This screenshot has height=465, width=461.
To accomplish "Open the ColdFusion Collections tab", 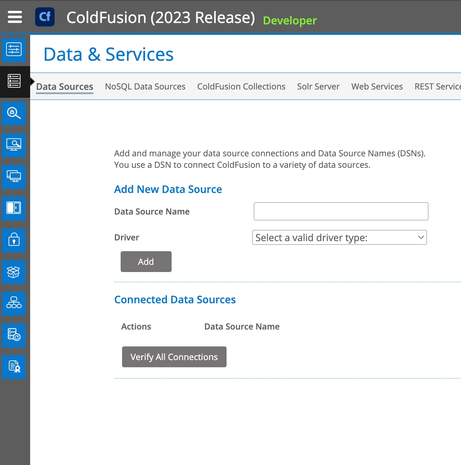I will (241, 87).
